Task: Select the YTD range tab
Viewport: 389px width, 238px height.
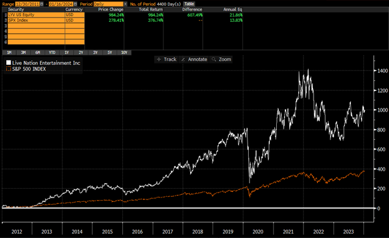Action: [x=52, y=52]
